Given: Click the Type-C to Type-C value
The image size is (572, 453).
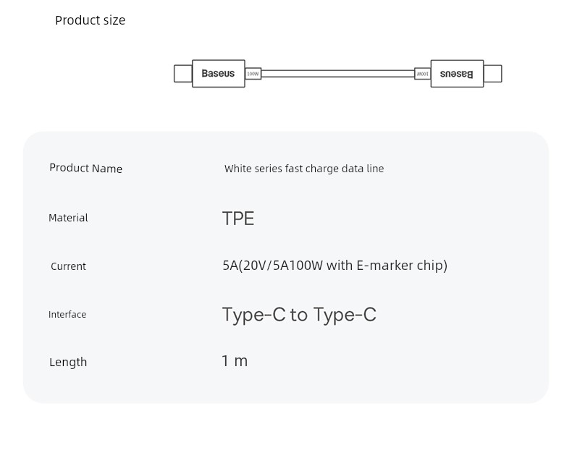Looking at the screenshot, I should (299, 314).
